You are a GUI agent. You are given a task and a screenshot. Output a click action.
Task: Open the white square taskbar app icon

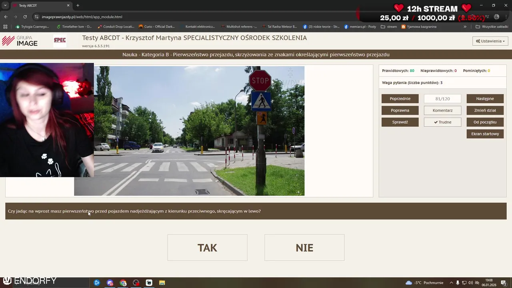coord(149,283)
